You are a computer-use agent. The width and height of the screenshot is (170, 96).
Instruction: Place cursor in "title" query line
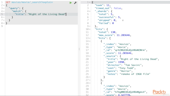pos(40,14)
